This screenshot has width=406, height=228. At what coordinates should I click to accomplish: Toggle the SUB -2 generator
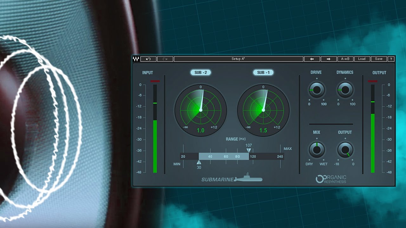pyautogui.click(x=200, y=73)
